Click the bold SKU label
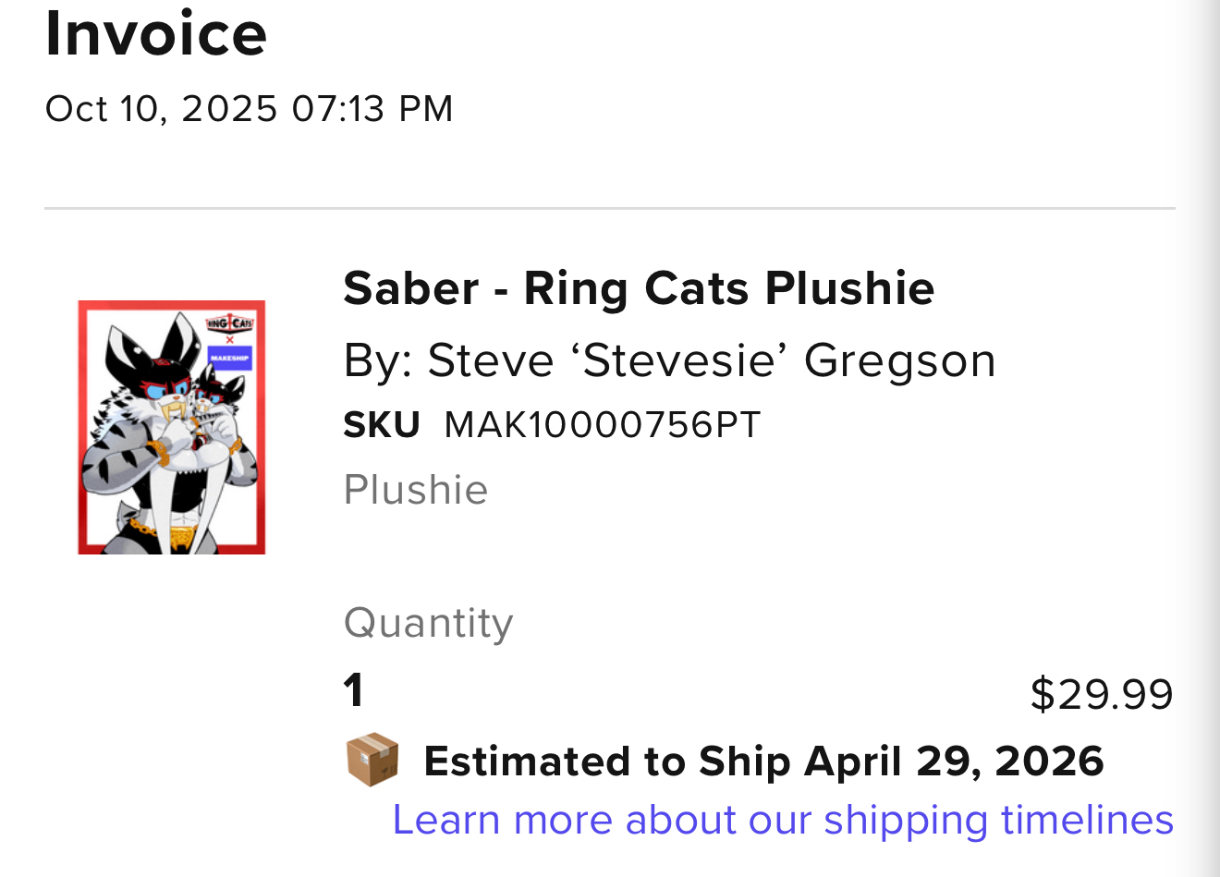 coord(381,425)
